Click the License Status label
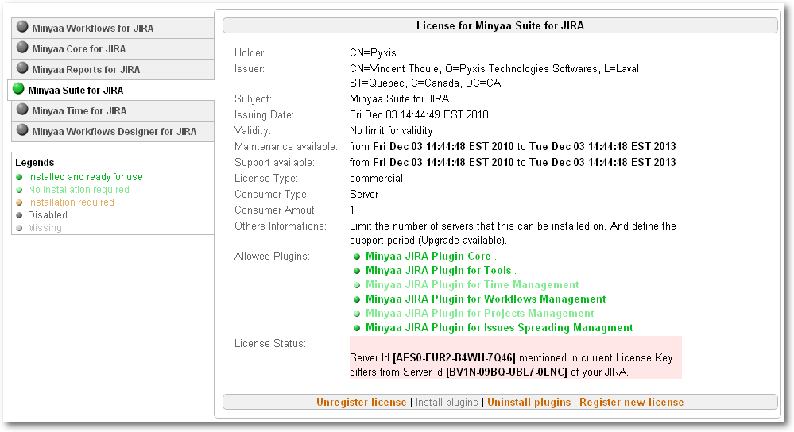The height and width of the screenshot is (432, 794). pos(270,344)
